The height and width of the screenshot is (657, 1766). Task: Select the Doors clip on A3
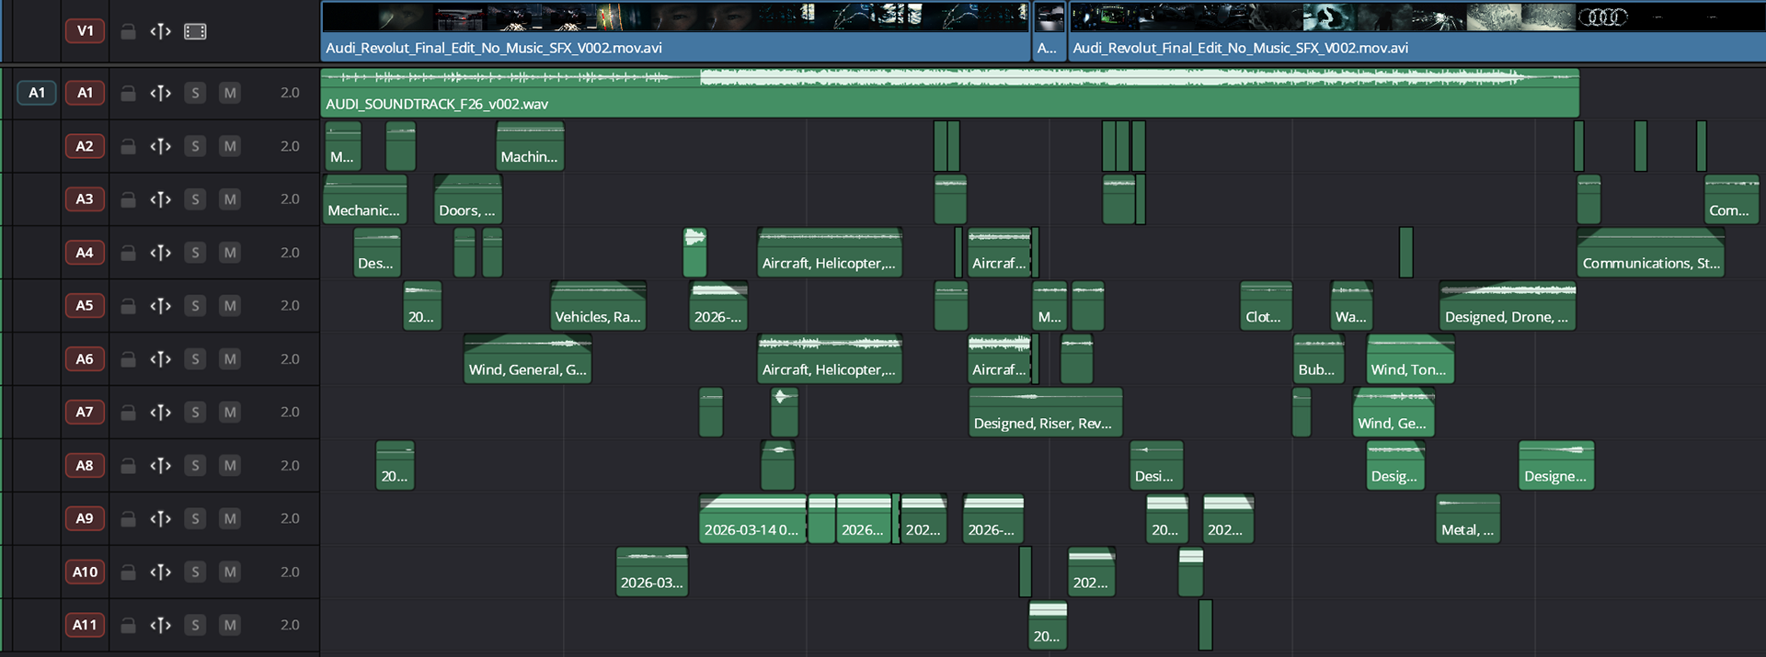coord(467,199)
